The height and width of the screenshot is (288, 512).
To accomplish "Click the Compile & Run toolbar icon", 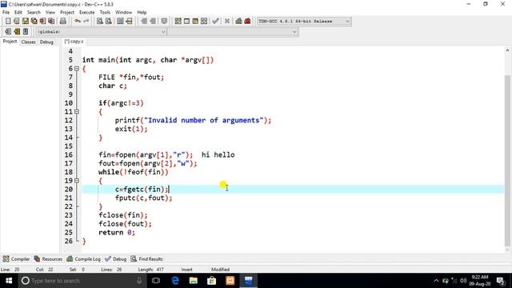I will [195, 22].
